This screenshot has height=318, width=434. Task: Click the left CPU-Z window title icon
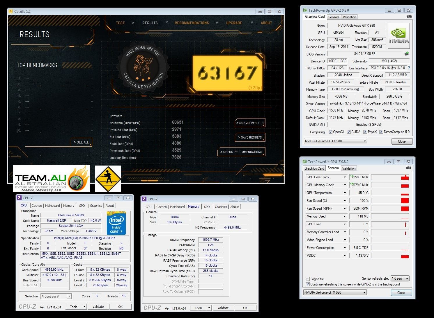pyautogui.click(x=19, y=198)
